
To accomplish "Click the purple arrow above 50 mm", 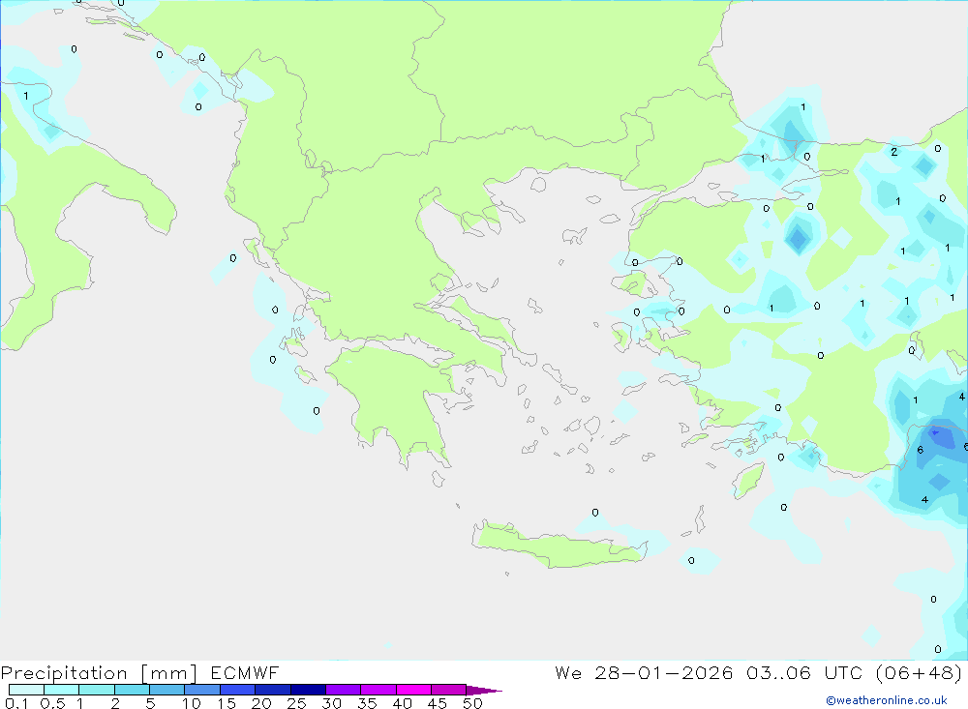I will [x=483, y=690].
